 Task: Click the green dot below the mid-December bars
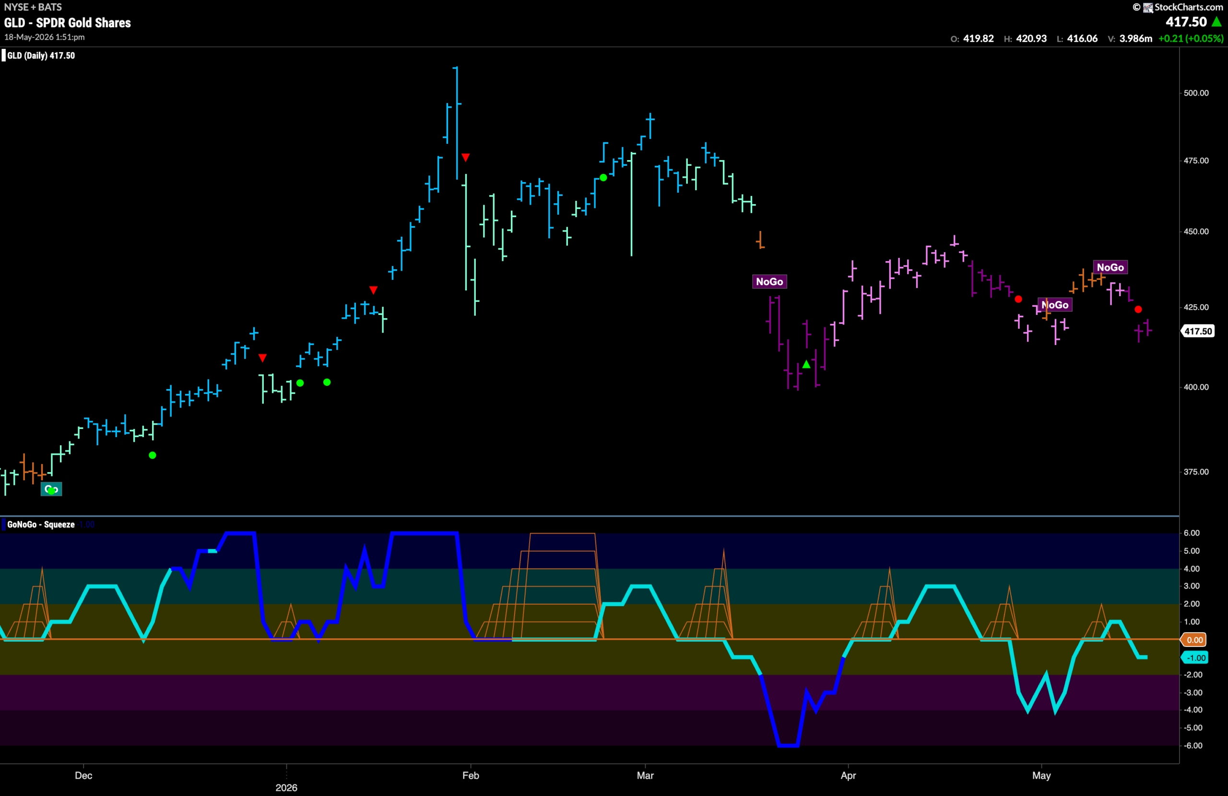(152, 455)
